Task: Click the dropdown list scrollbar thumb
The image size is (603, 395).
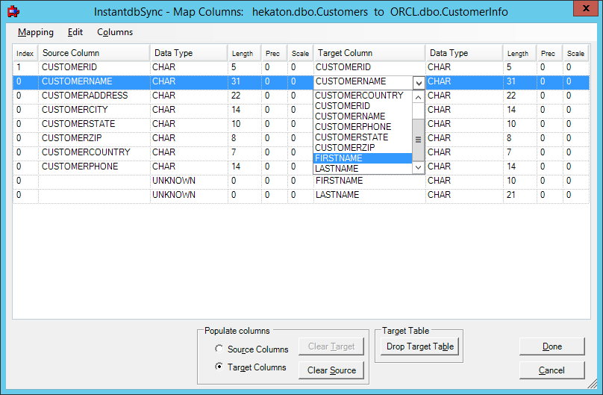Action: [419, 139]
